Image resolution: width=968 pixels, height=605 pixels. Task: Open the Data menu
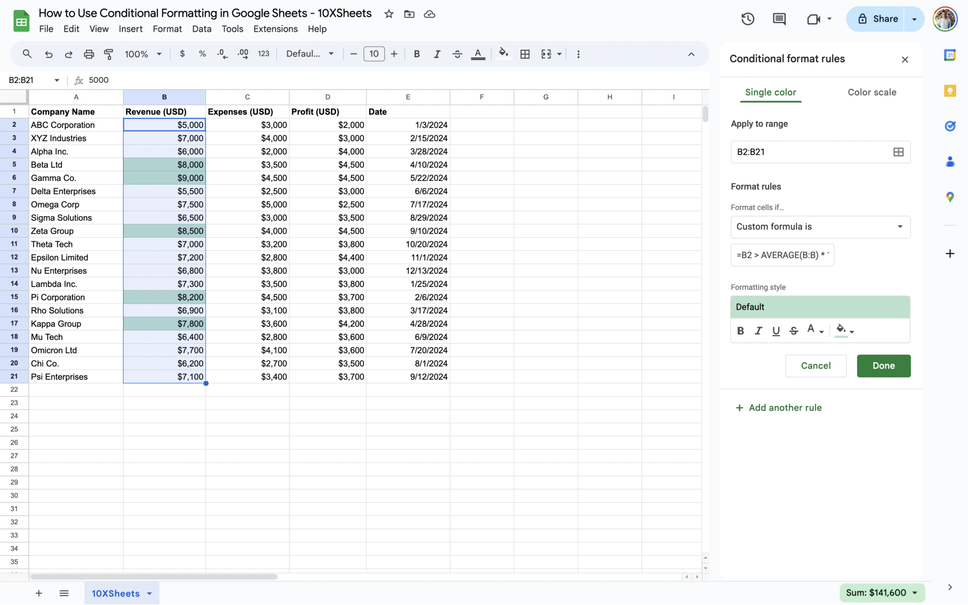(x=201, y=29)
